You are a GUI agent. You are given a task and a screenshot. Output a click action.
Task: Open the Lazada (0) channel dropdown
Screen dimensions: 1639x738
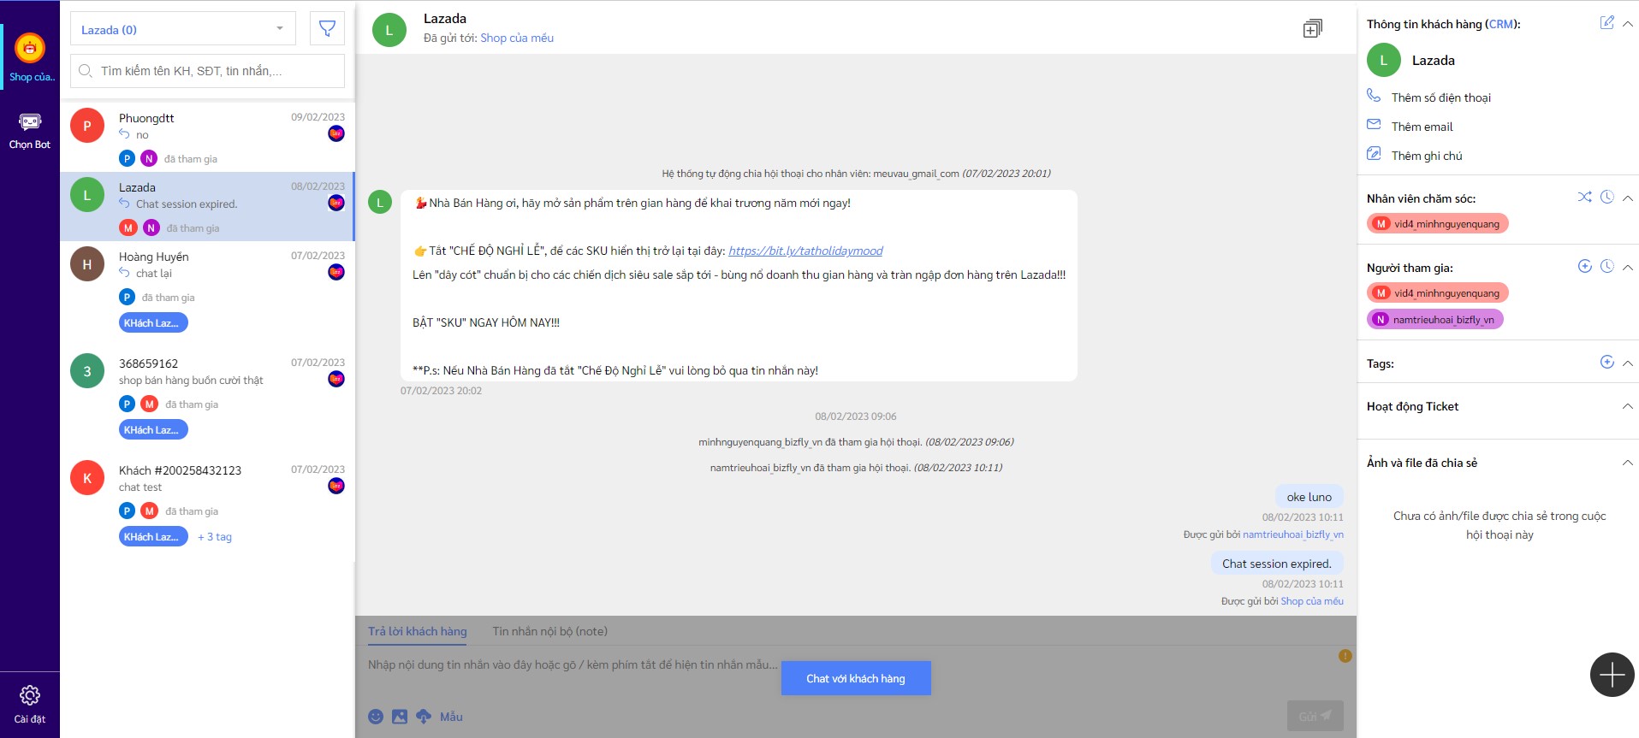pos(183,29)
